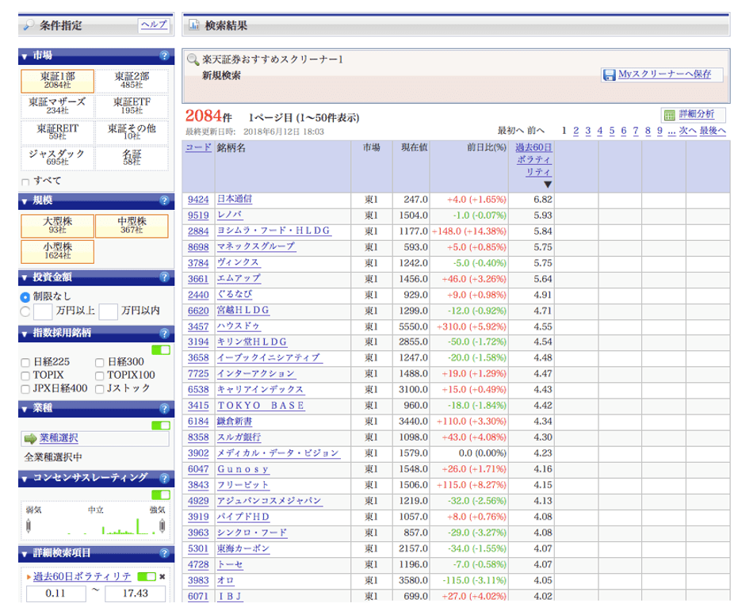
Task: Click the floppy disk Myスクリーナーへ保存 icon
Action: click(610, 75)
